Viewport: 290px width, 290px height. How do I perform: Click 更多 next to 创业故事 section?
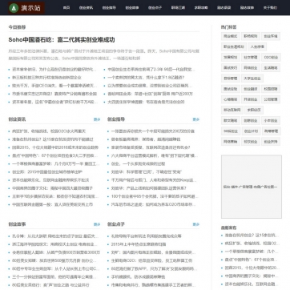click(97, 224)
